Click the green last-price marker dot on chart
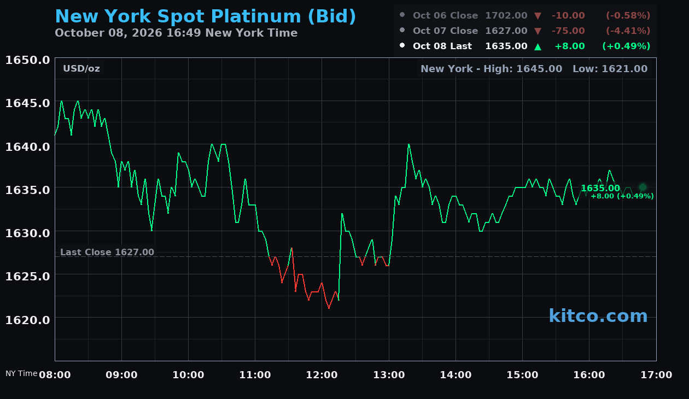 pyautogui.click(x=643, y=187)
